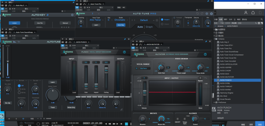
Task: Select Classic mode radio in Auto-Tune Pro
Action: coord(162,24)
